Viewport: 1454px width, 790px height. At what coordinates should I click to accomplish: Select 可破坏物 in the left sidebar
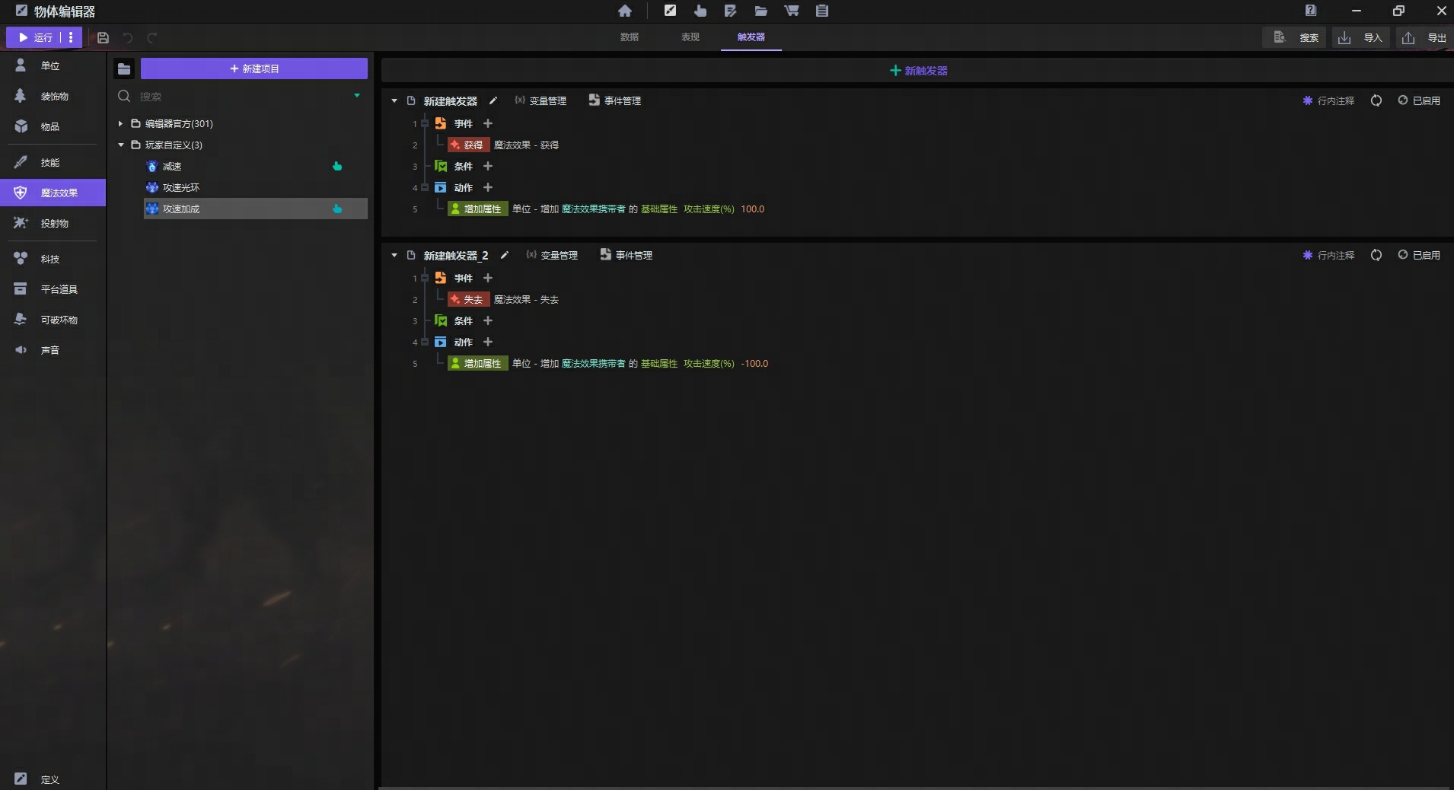pyautogui.click(x=53, y=320)
